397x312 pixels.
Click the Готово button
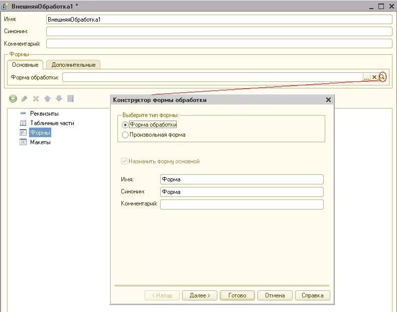[x=237, y=295]
